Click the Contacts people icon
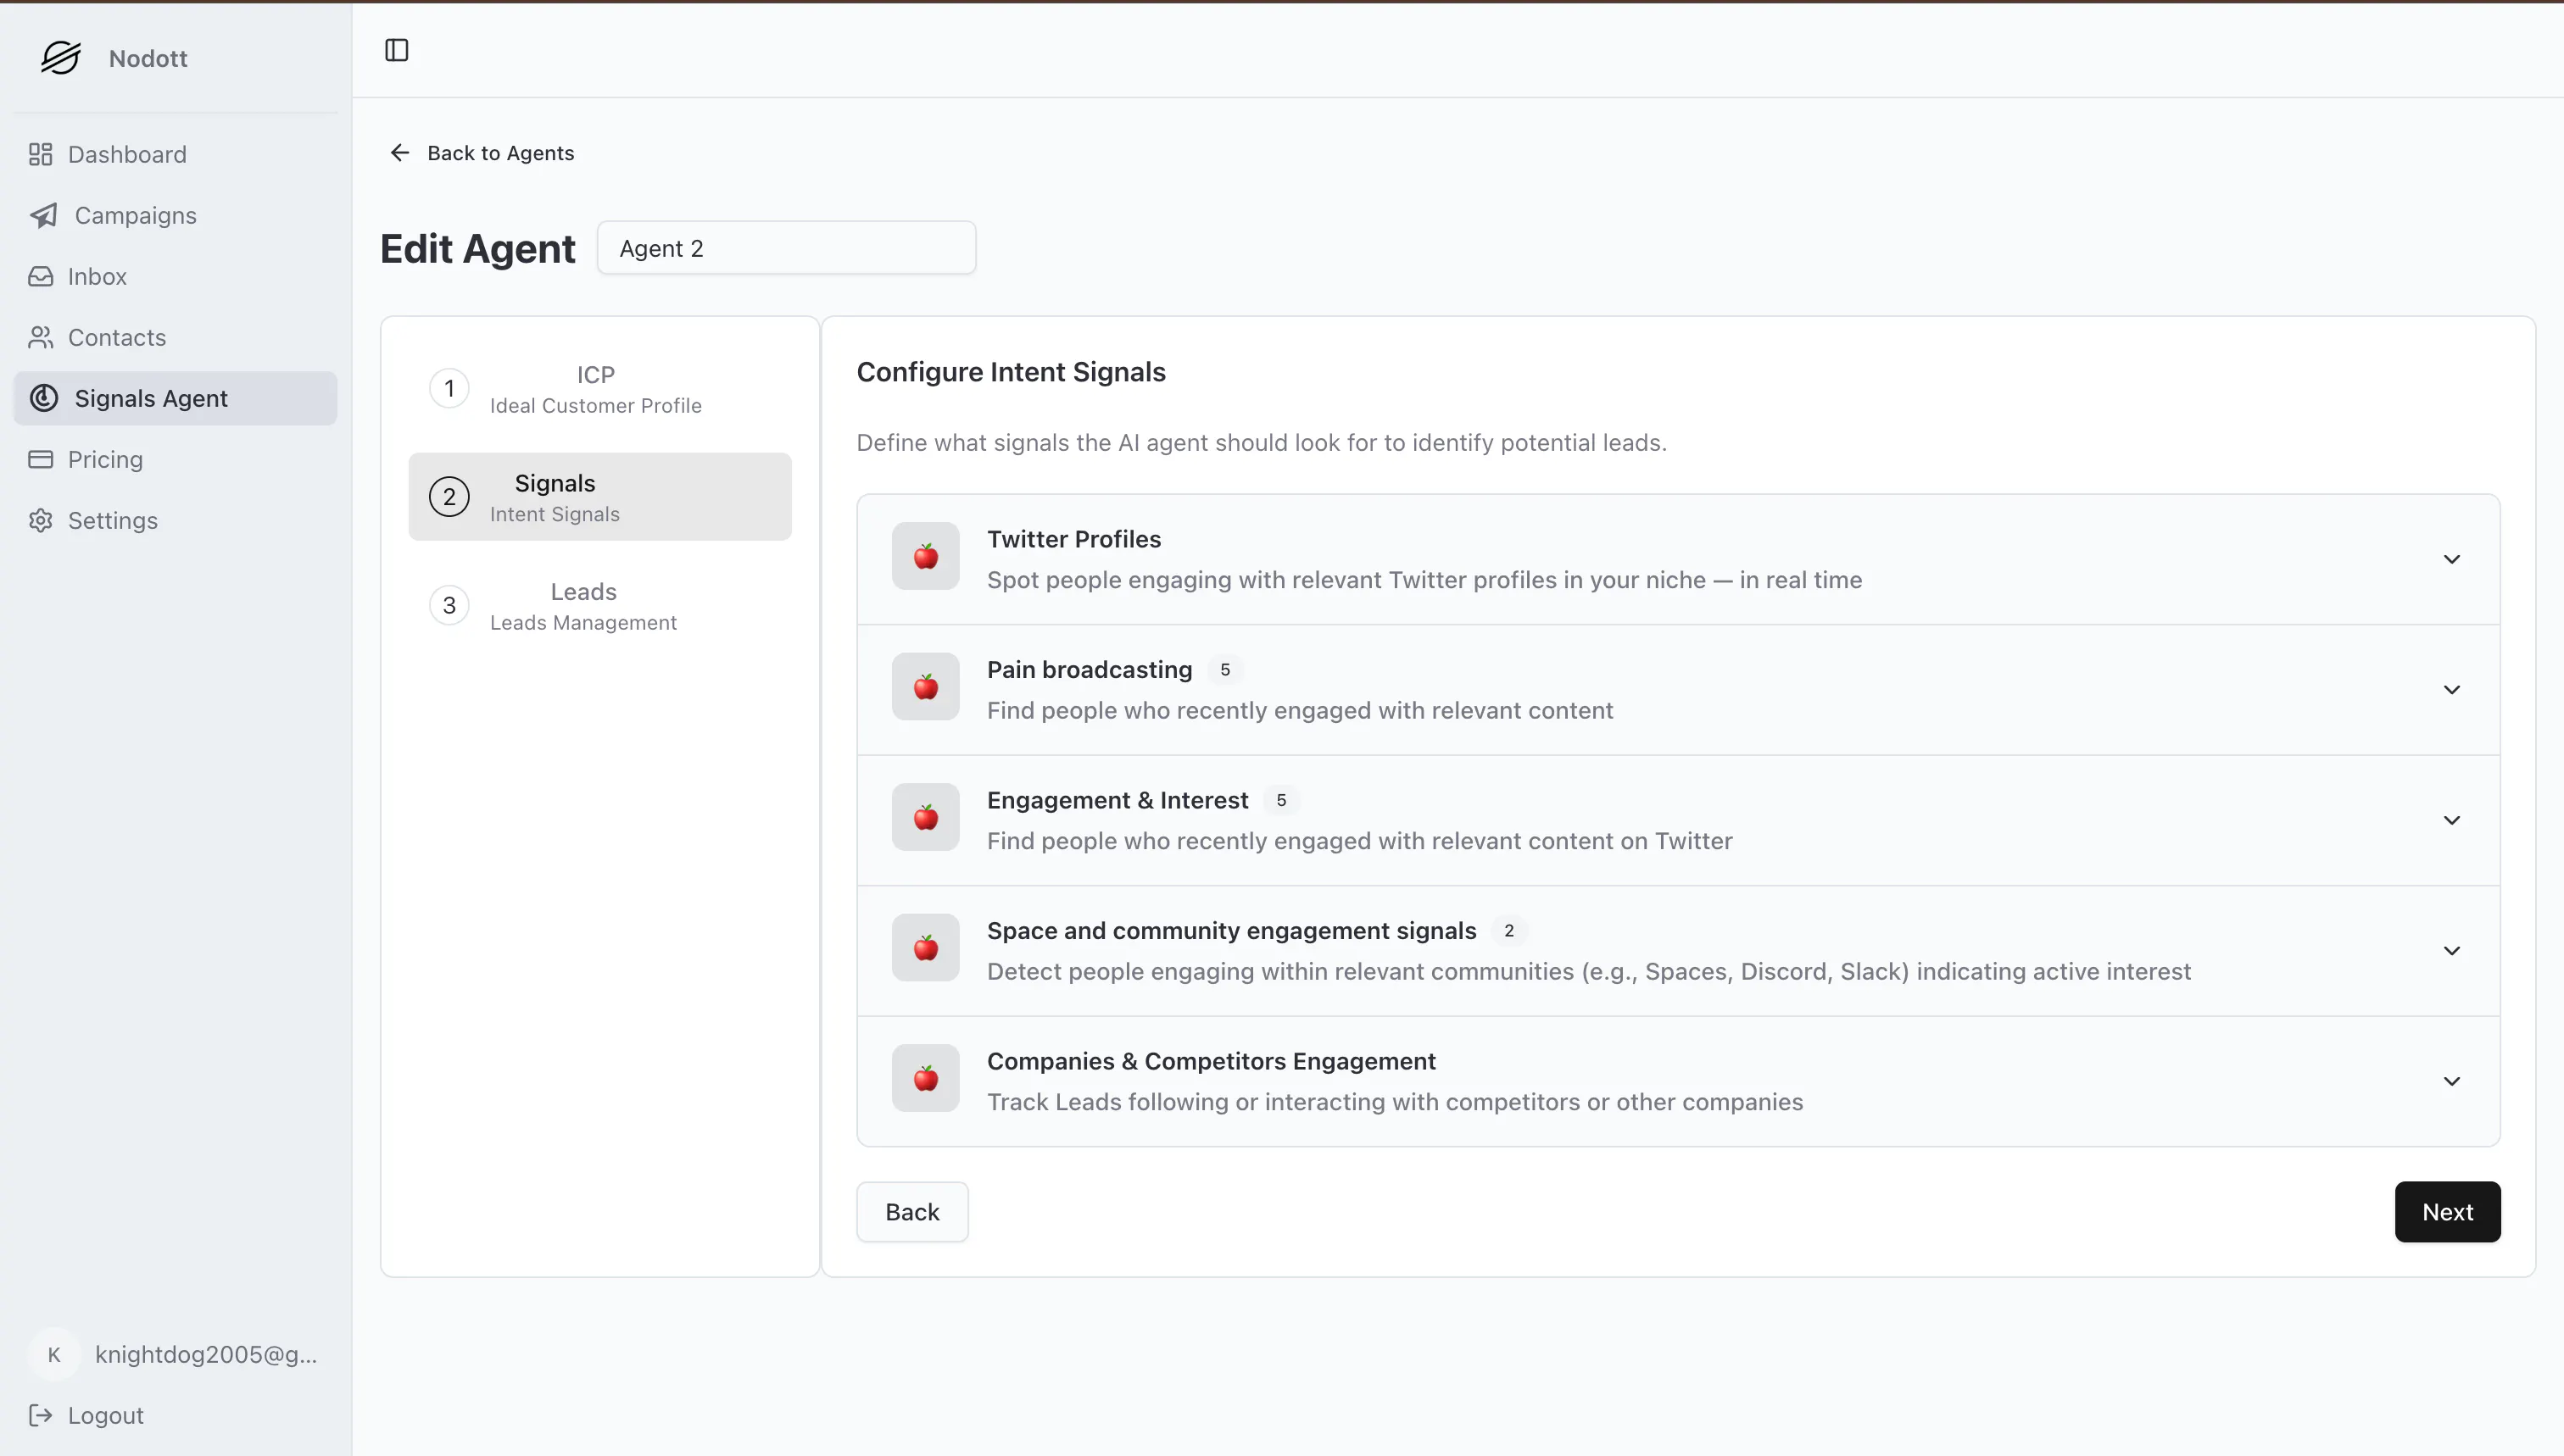Screen dimensions: 2564x1456 click(40, 337)
